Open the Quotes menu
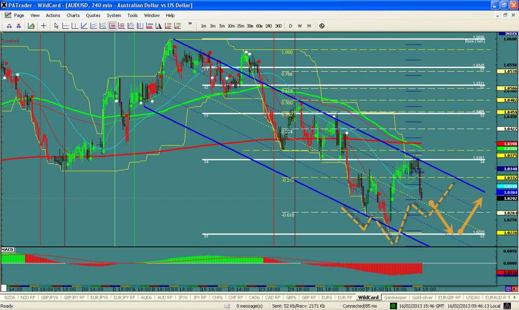The height and width of the screenshot is (310, 519). (93, 15)
